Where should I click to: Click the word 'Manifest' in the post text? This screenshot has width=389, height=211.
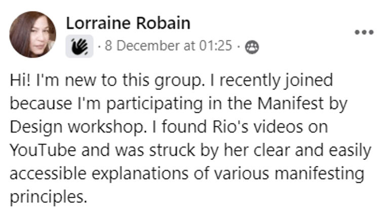(x=290, y=103)
